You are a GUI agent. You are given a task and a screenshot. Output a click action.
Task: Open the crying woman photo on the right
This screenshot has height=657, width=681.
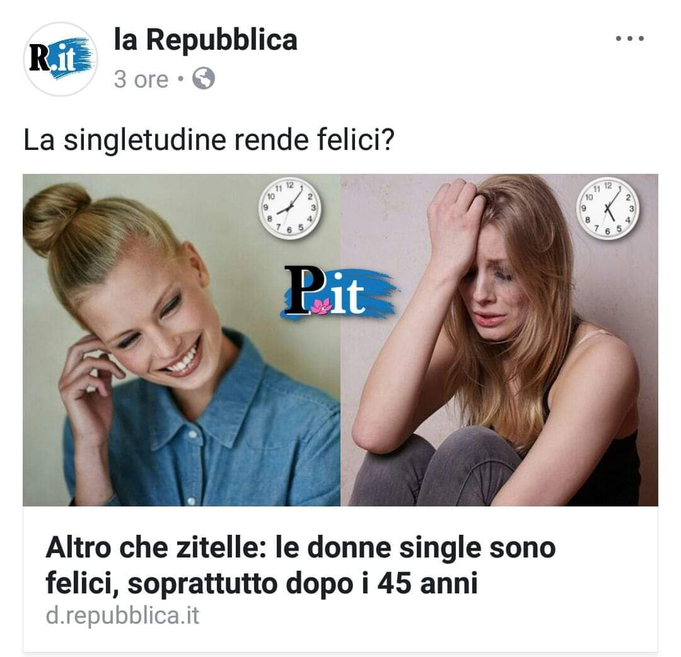point(499,340)
